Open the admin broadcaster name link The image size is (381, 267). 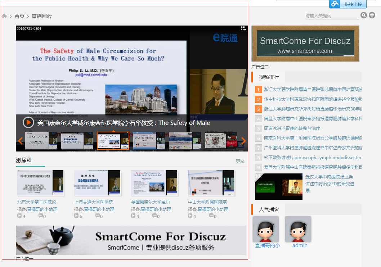[x=300, y=245]
